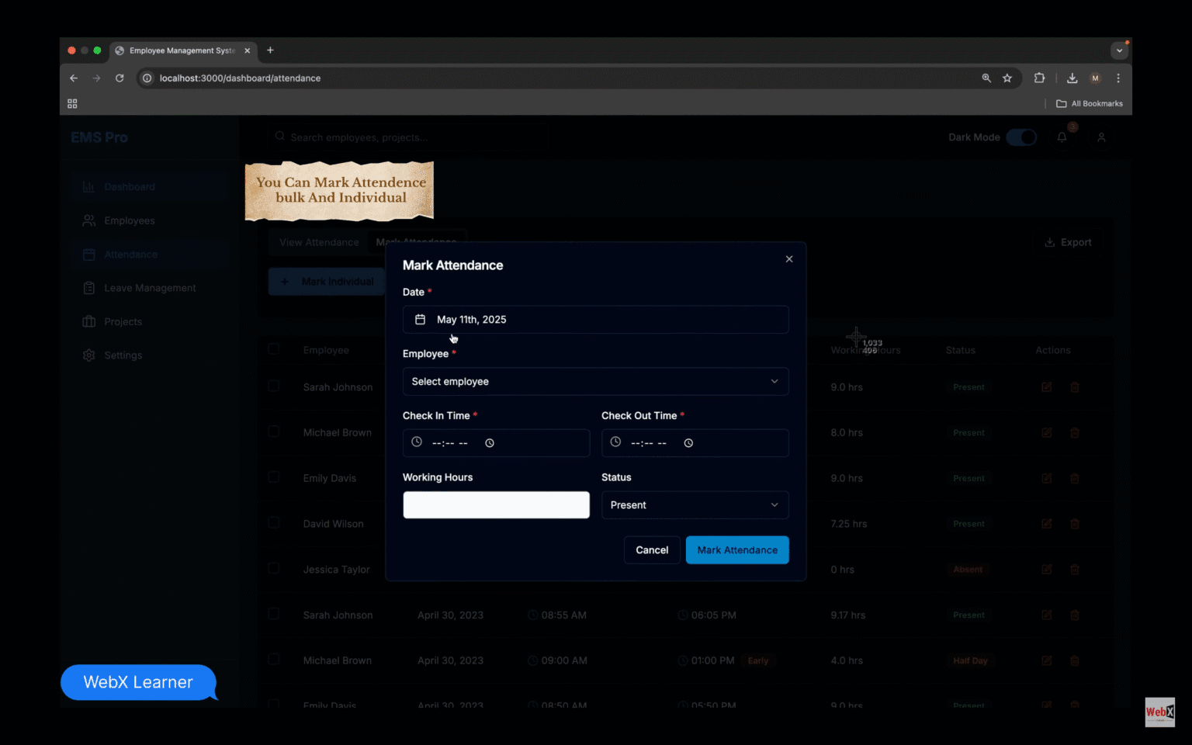Click the calendar icon beside May 11th, 2025
This screenshot has height=745, width=1192.
pos(420,319)
